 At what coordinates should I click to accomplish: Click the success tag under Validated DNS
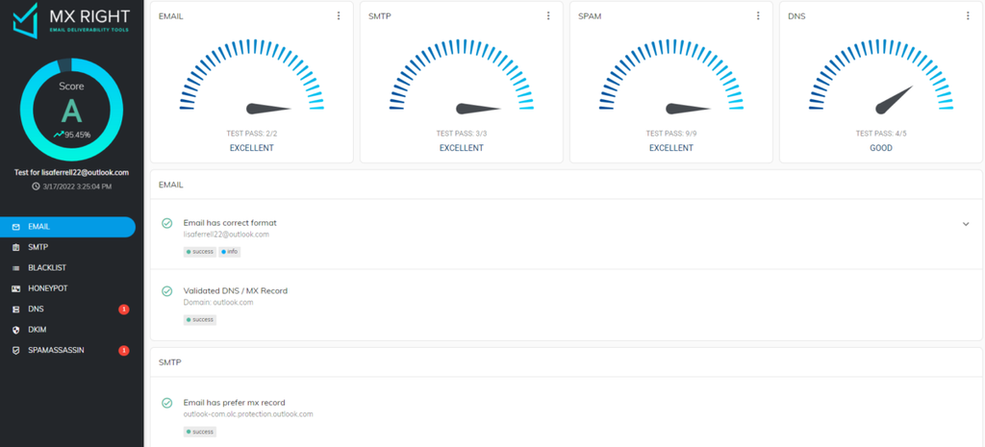point(200,319)
